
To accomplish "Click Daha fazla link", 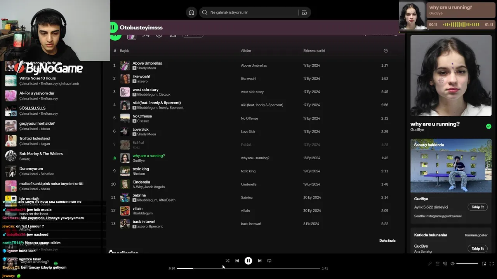I will point(387,241).
